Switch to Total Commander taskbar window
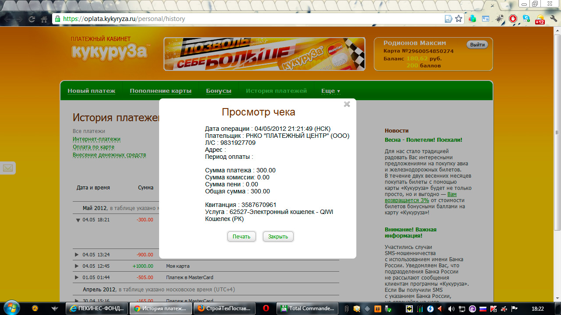The image size is (561, 315). 308,308
